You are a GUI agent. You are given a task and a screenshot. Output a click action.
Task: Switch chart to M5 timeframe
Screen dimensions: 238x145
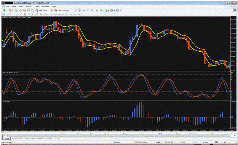coord(51,14)
